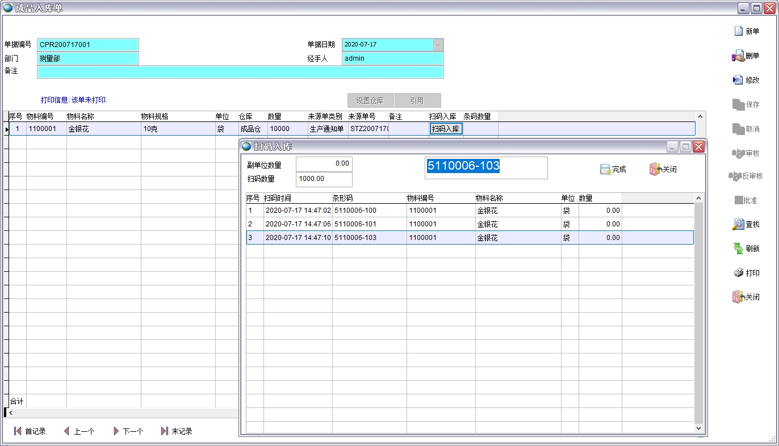
Task: Close the form with sidebar 关闭 icon
Action: tap(738, 297)
